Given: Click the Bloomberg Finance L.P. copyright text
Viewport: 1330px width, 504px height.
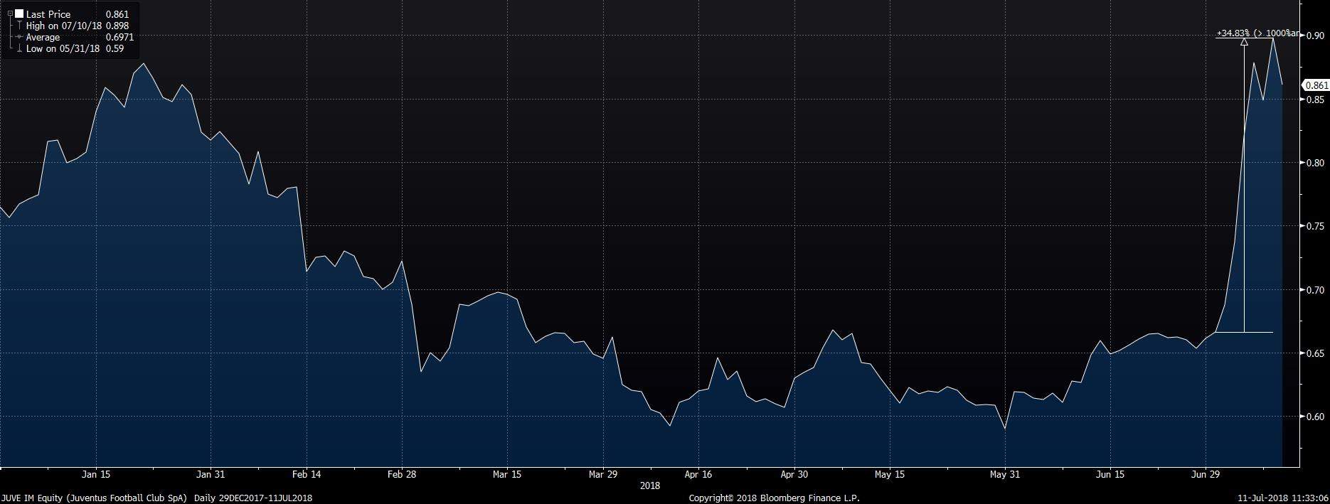Looking at the screenshot, I should [775, 498].
